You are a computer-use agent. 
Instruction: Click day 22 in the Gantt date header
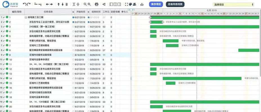pyautogui.click(x=136, y=13)
